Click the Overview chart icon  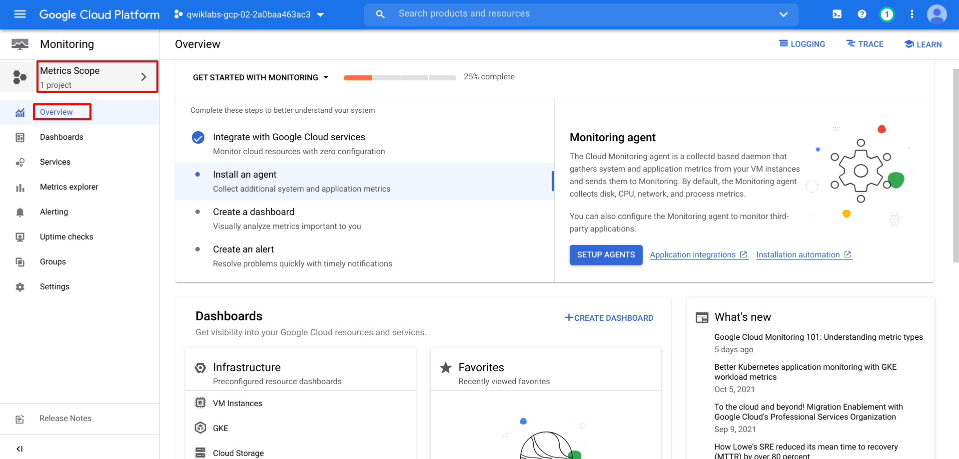click(20, 112)
